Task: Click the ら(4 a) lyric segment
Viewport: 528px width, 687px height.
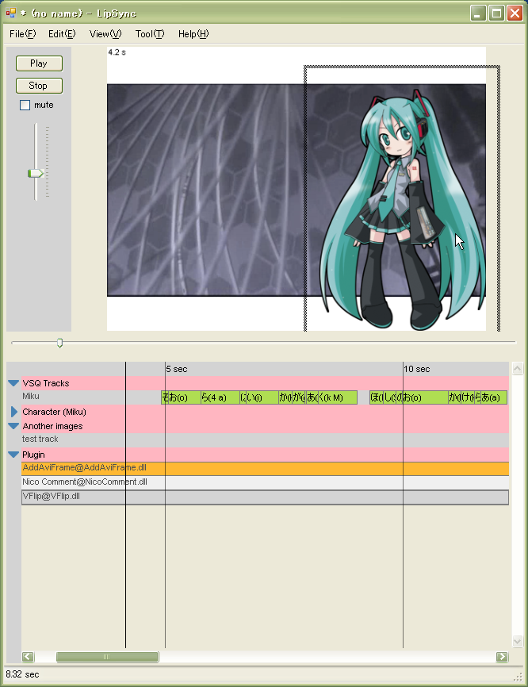Action: click(220, 397)
